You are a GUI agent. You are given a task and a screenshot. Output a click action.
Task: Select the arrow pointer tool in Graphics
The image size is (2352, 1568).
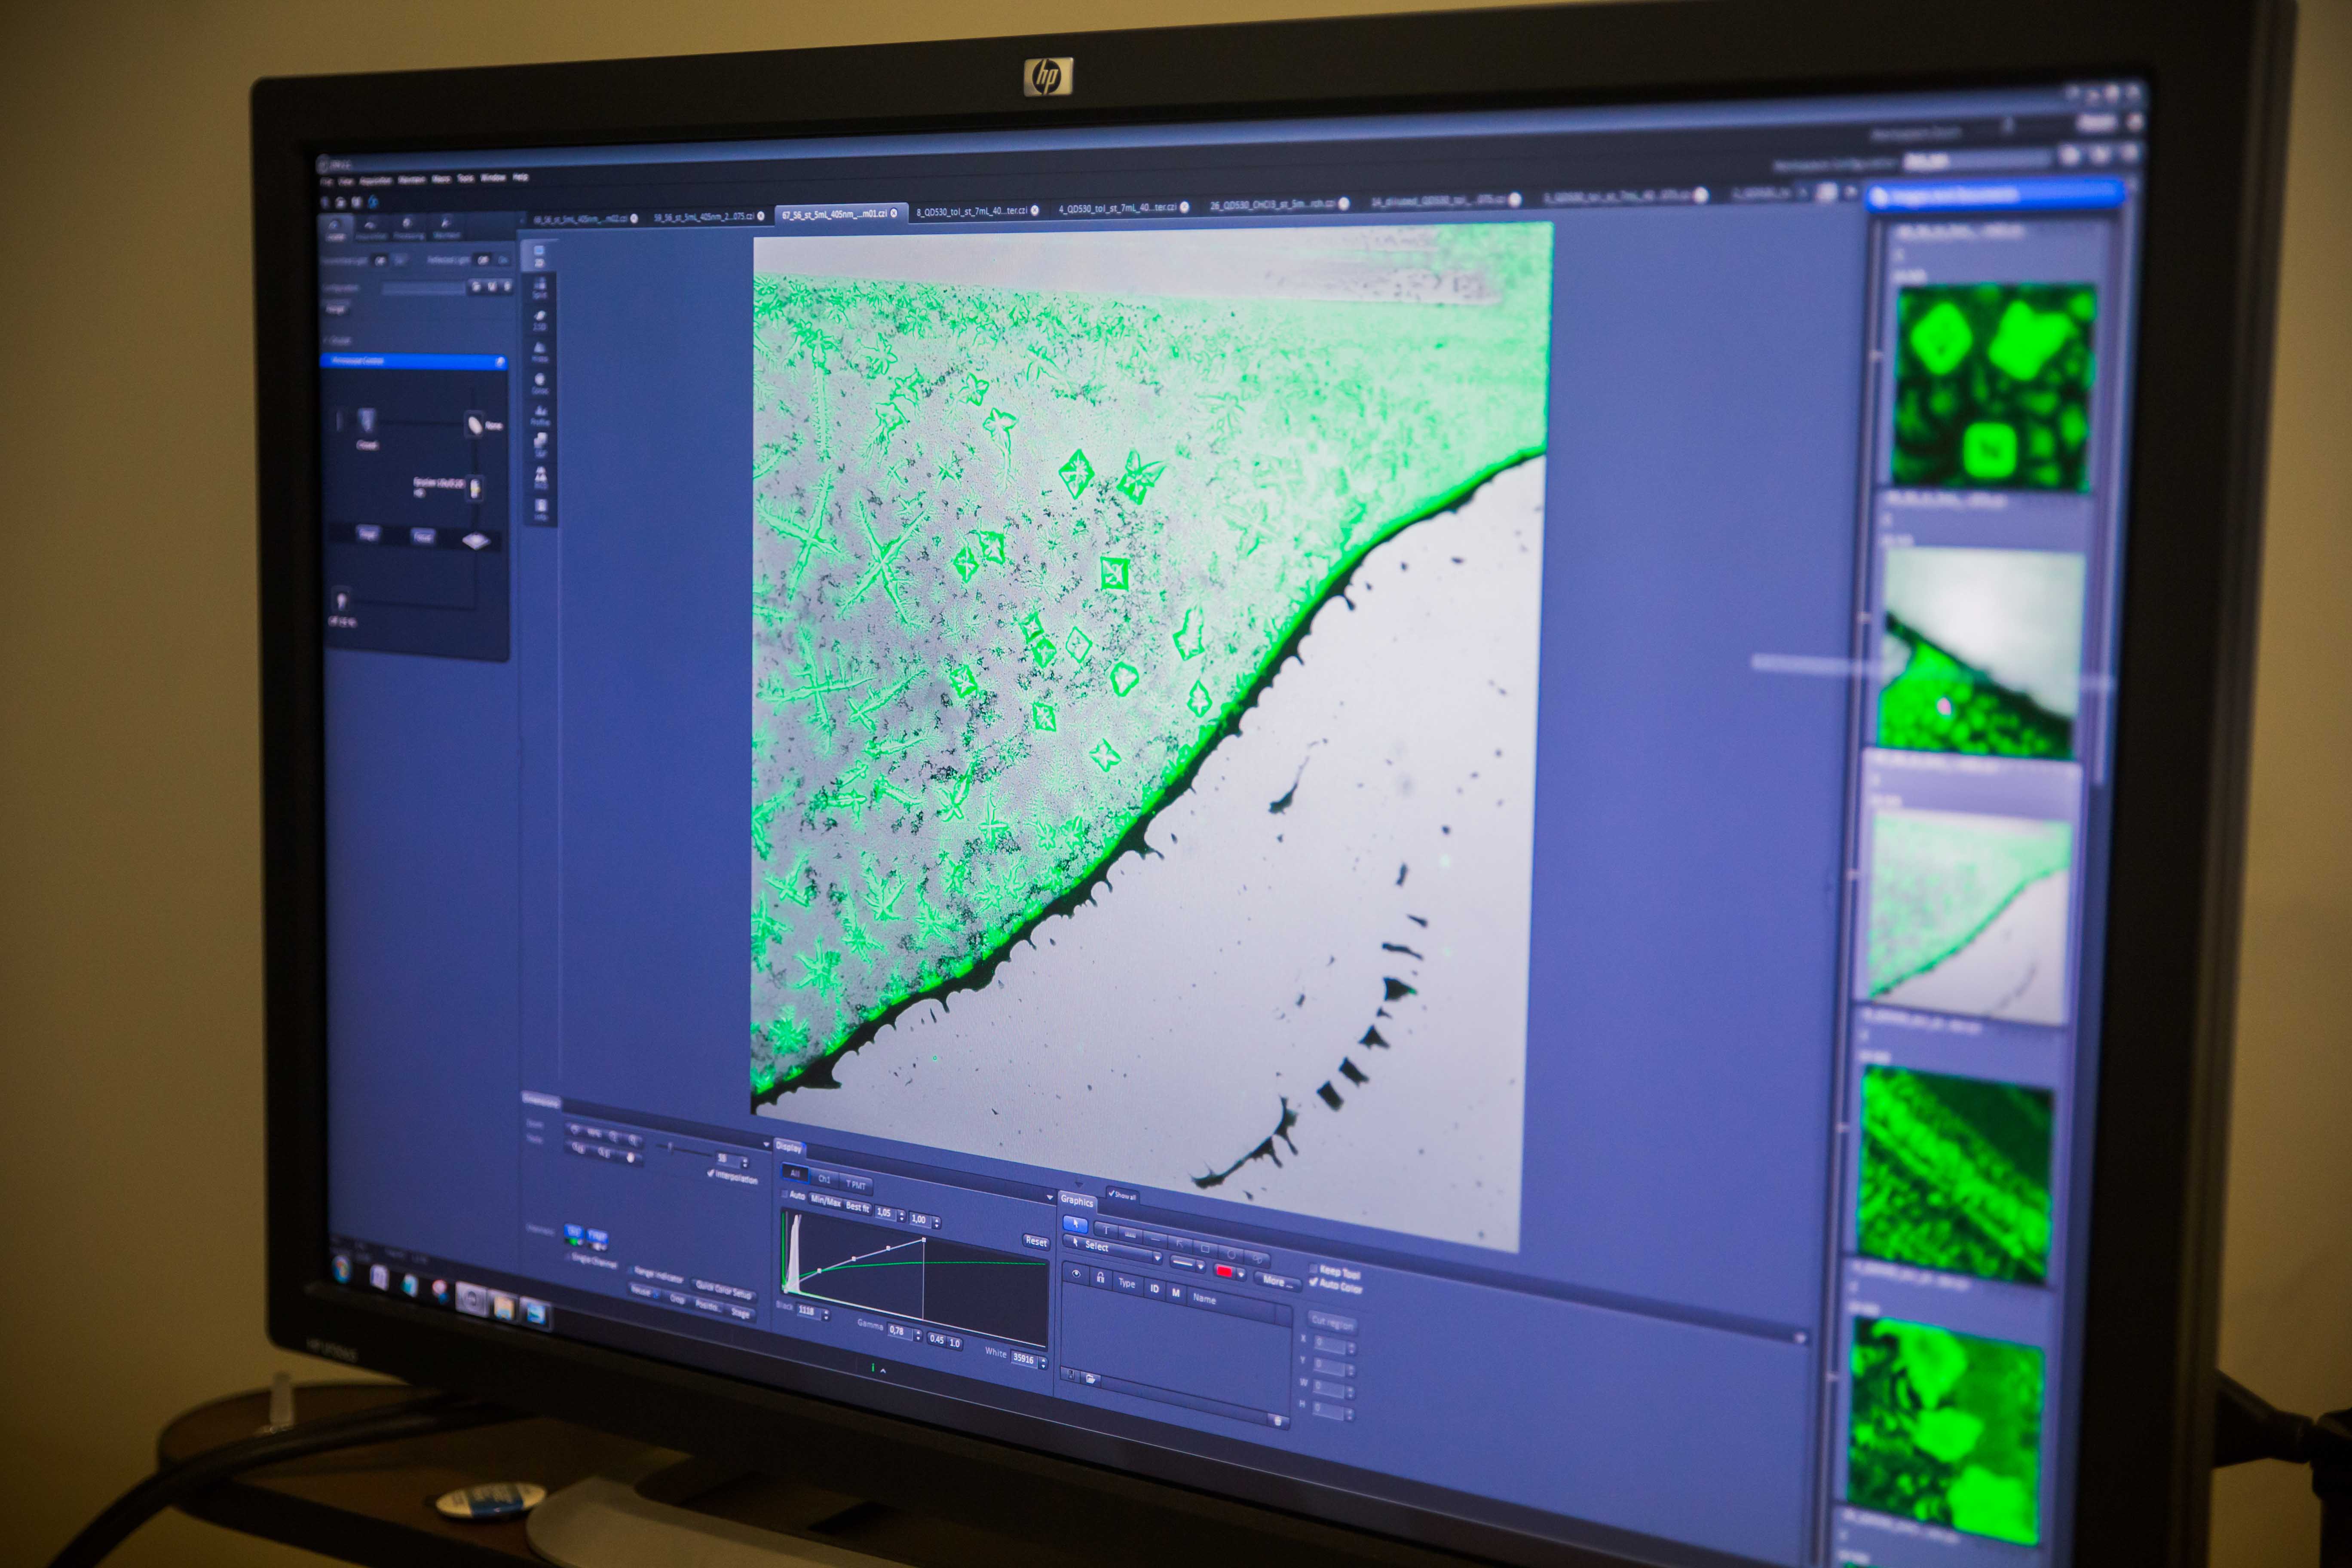(1076, 1224)
